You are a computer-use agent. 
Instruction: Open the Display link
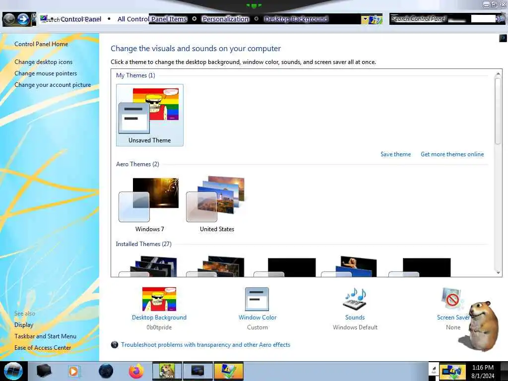[x=24, y=324]
